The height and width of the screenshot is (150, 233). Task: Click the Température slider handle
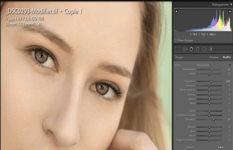tap(212, 70)
